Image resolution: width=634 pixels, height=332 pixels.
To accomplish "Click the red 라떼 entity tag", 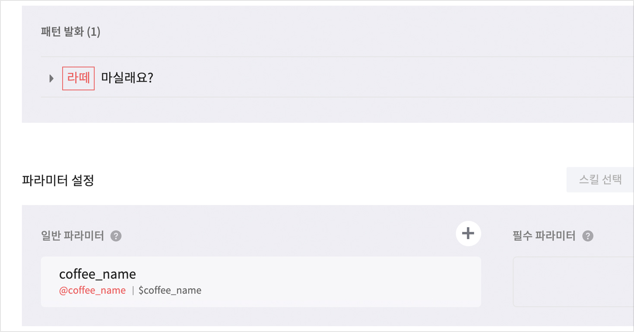I will coord(78,78).
